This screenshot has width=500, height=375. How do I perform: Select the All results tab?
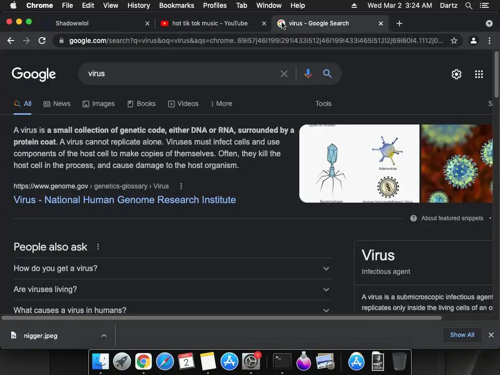point(22,104)
